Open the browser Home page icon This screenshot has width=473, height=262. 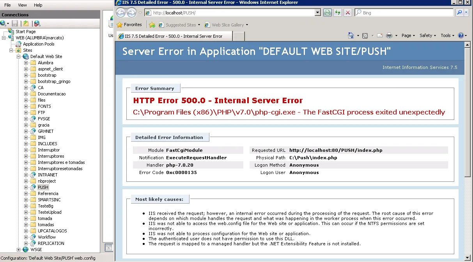(x=351, y=35)
